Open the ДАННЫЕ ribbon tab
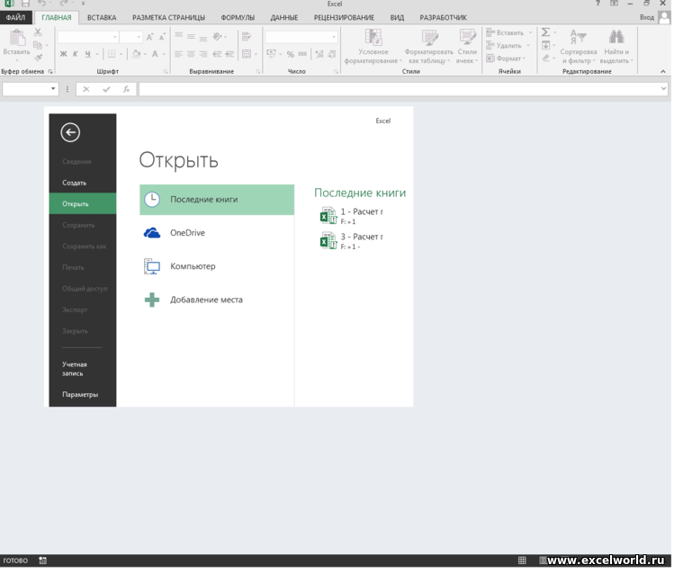The image size is (674, 574). click(284, 18)
